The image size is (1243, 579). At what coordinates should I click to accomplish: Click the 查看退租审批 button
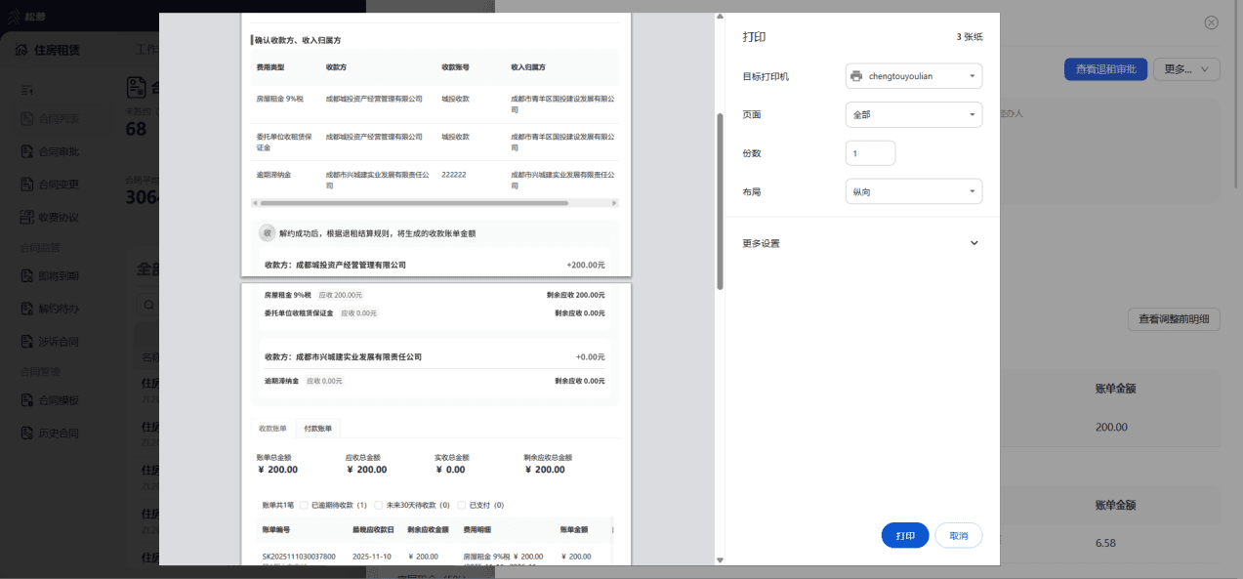[1105, 69]
